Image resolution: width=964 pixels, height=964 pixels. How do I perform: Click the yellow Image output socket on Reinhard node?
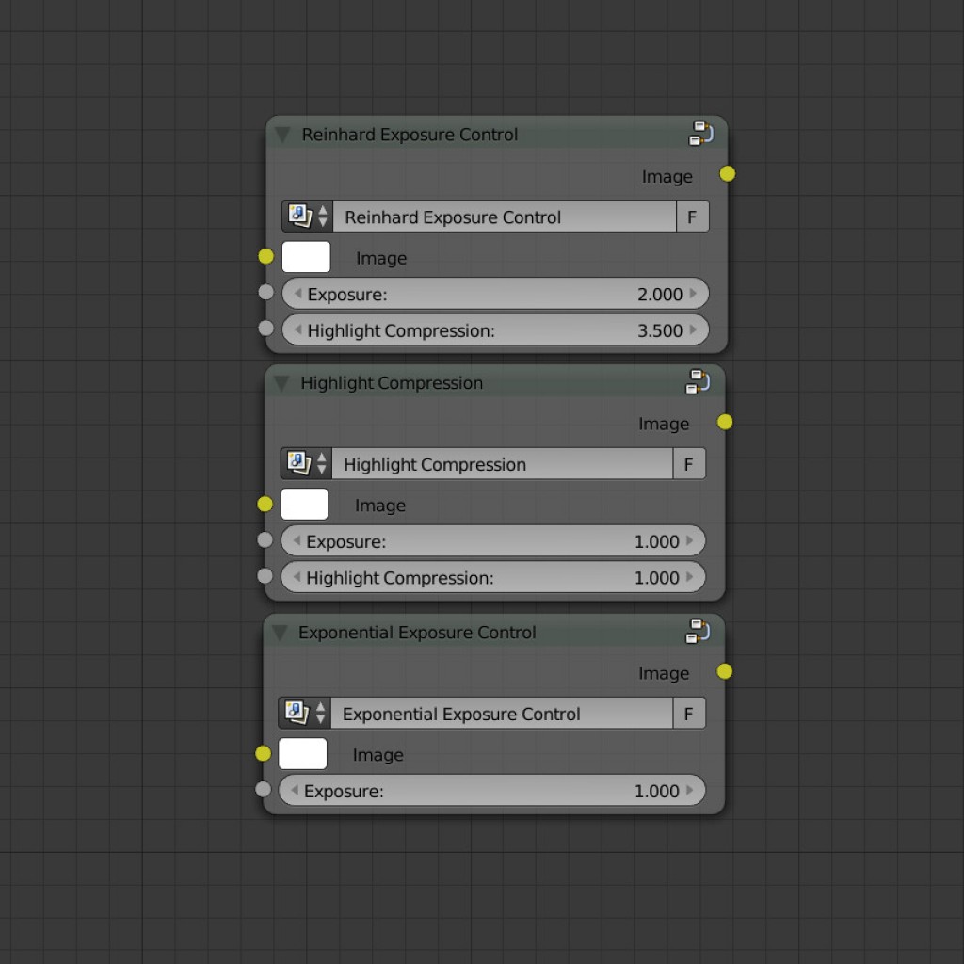pyautogui.click(x=726, y=174)
